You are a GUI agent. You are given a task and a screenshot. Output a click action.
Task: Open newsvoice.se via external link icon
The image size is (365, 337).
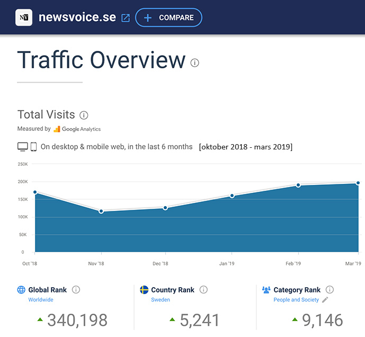tap(126, 18)
